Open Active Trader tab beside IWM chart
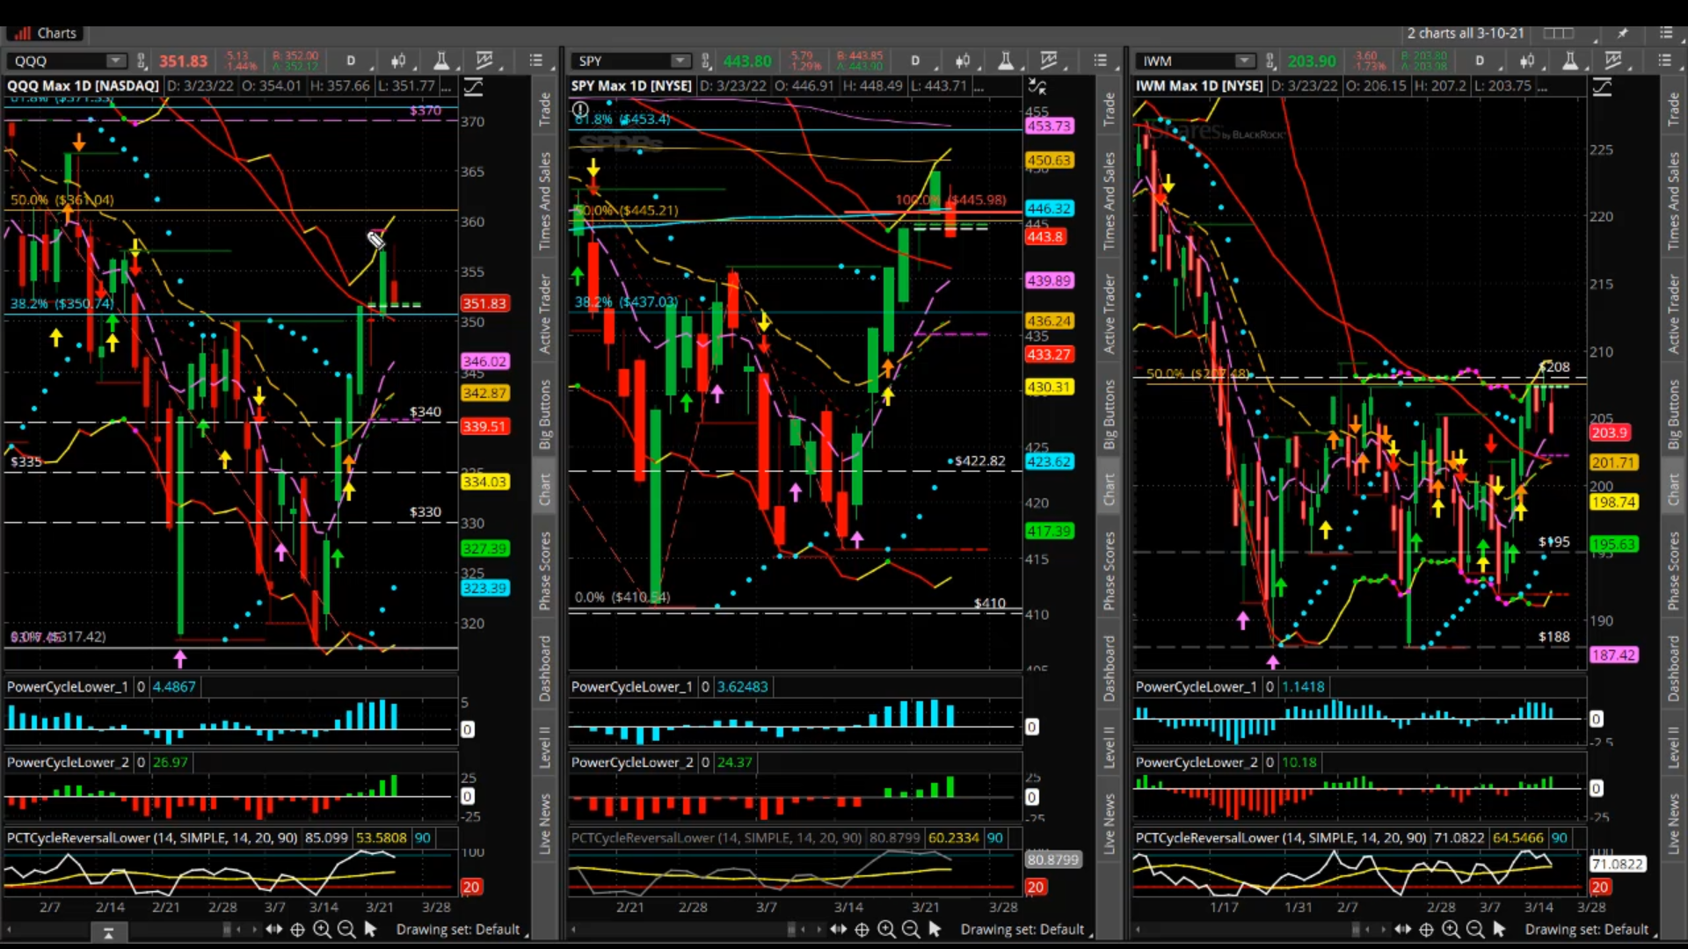 (x=1674, y=314)
